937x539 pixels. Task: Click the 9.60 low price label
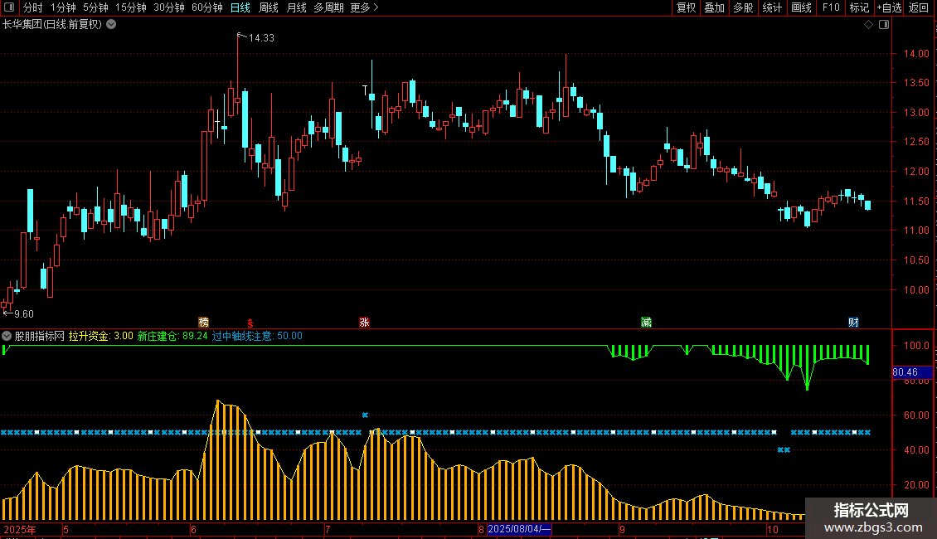(24, 313)
